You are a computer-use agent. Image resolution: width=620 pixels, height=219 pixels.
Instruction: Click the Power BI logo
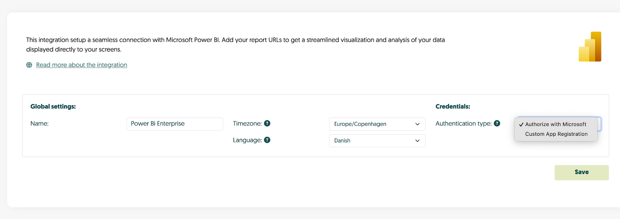(x=590, y=47)
